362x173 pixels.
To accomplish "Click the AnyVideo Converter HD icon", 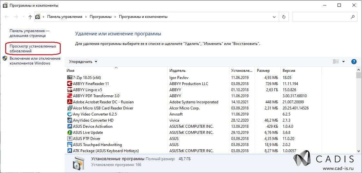I will tap(69, 120).
